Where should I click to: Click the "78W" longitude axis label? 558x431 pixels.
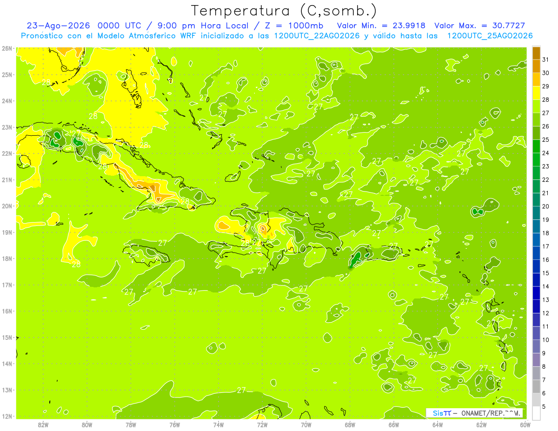click(131, 424)
